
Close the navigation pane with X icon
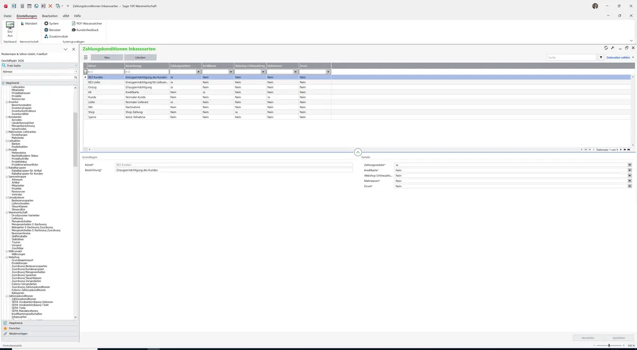(74, 49)
